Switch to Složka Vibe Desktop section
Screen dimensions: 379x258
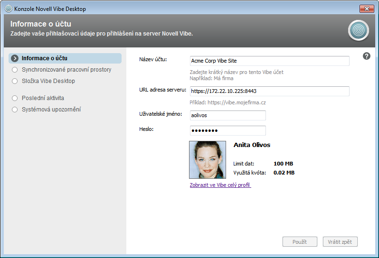point(48,81)
